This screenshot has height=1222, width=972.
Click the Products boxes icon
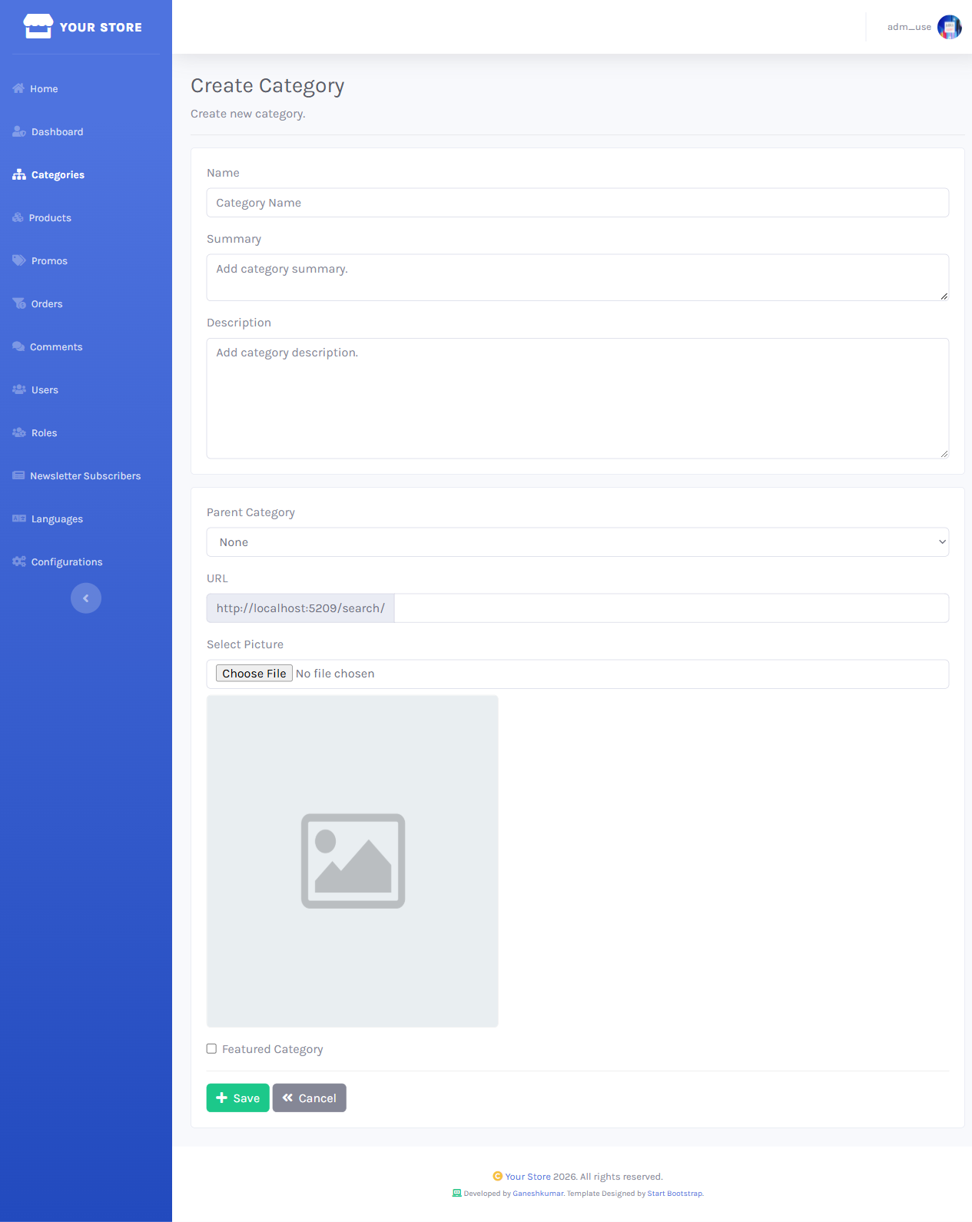[18, 217]
